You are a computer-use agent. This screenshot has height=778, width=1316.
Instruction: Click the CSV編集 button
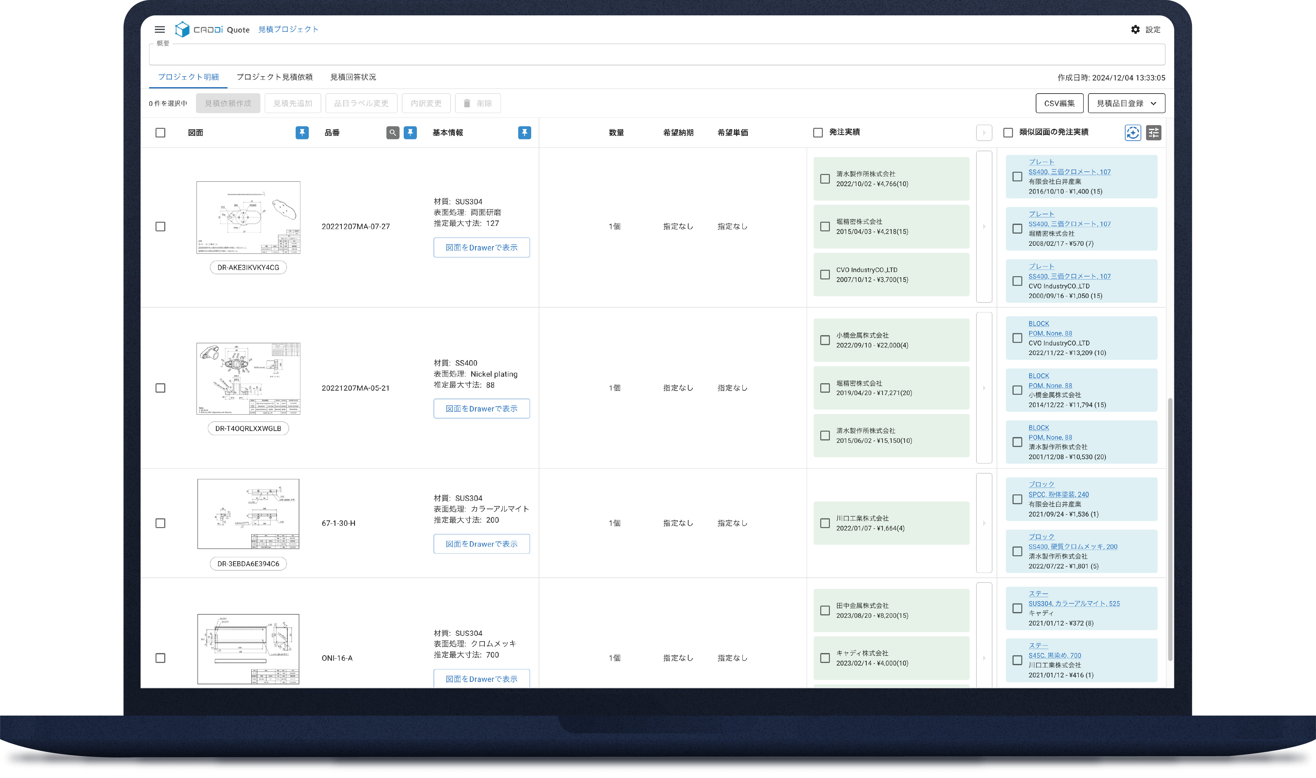[x=1059, y=103]
